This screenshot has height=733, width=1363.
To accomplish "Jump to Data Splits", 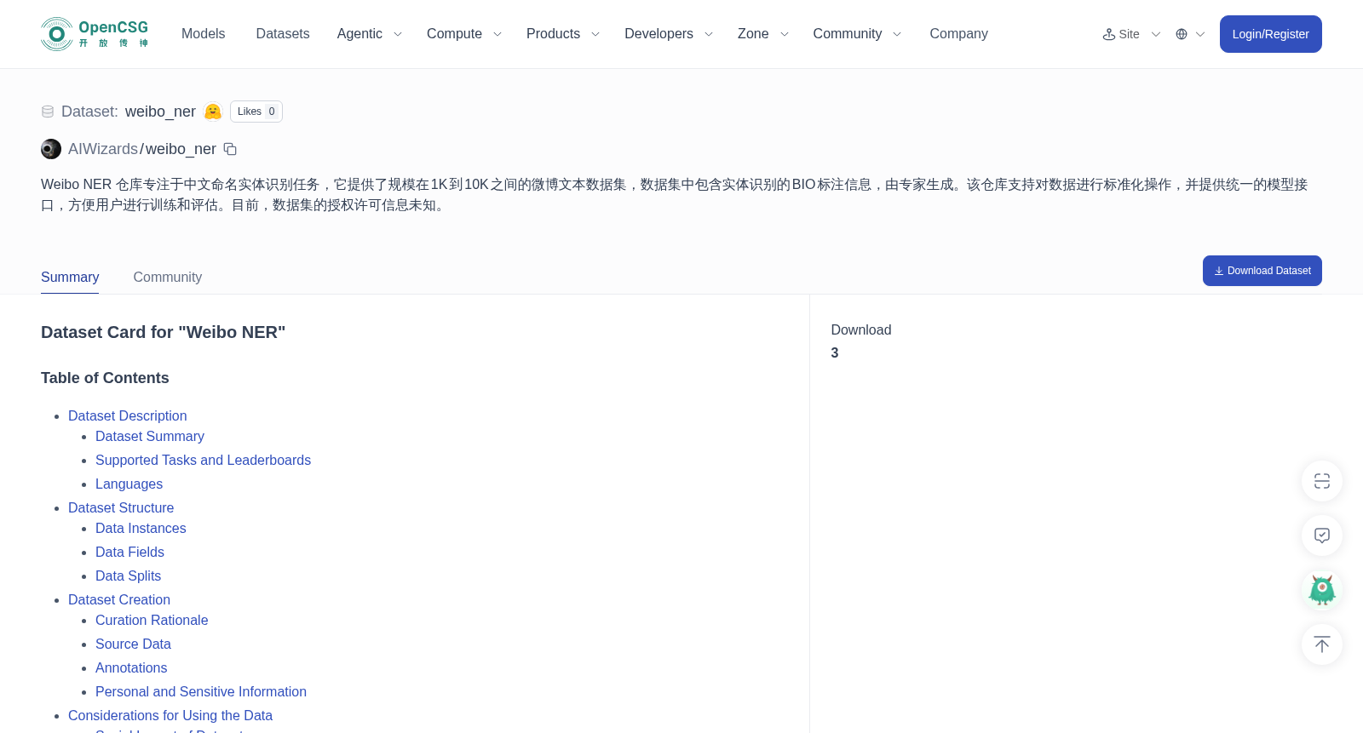I will (128, 576).
